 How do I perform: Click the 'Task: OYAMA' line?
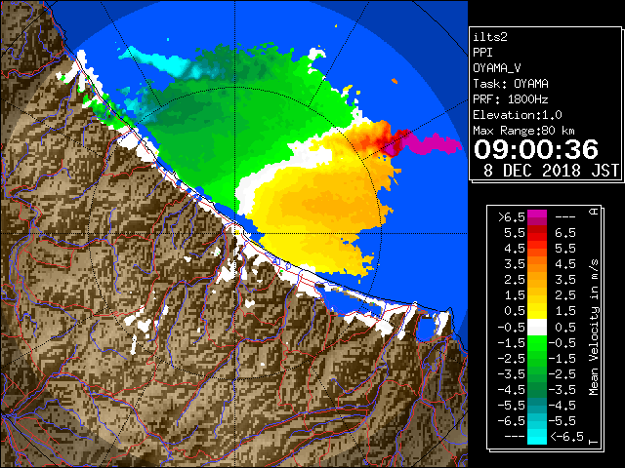[511, 84]
